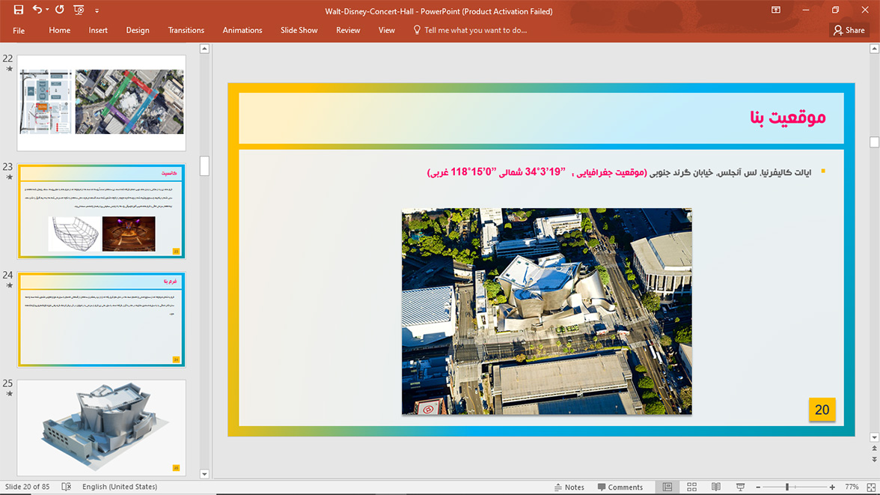The height and width of the screenshot is (495, 880).
Task: Open Customize Quick Access Toolbar dropdown
Action: (x=97, y=10)
